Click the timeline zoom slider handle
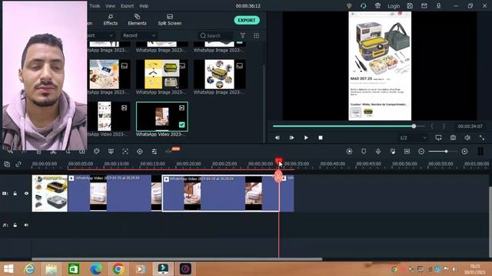The height and width of the screenshot is (276, 492). [x=446, y=152]
